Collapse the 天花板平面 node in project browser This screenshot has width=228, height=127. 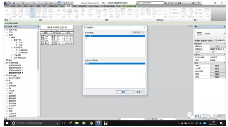[12, 47]
